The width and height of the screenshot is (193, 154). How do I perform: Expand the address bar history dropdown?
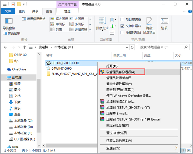click(127, 47)
